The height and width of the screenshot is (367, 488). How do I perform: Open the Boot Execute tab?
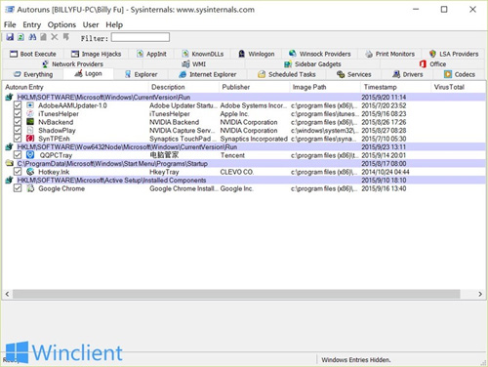[33, 54]
